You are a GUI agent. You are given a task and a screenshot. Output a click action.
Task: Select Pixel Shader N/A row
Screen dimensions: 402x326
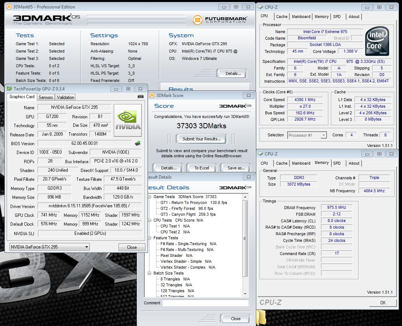pos(176,256)
